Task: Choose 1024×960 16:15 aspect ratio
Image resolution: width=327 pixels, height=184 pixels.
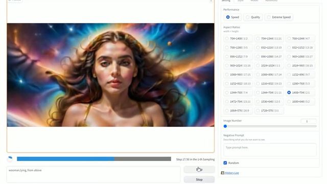Action: 300,65
